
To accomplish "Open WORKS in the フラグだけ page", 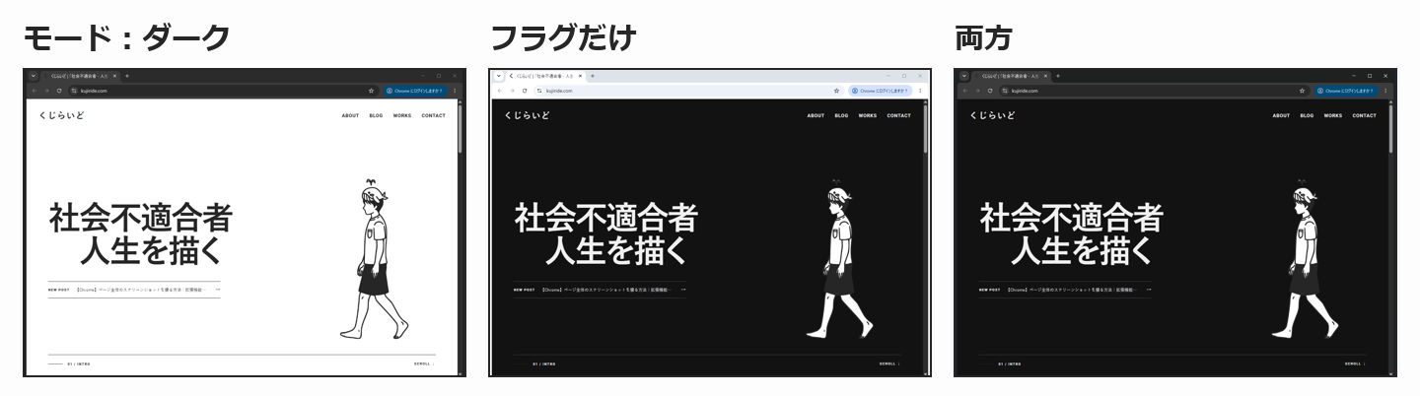I will click(x=867, y=115).
